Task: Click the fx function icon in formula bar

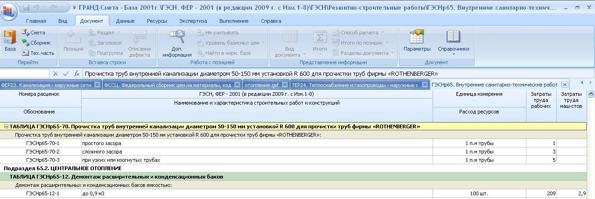Action: point(77,73)
